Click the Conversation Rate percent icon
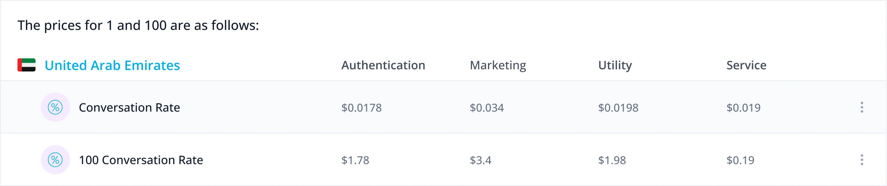This screenshot has width=887, height=186. 55,107
